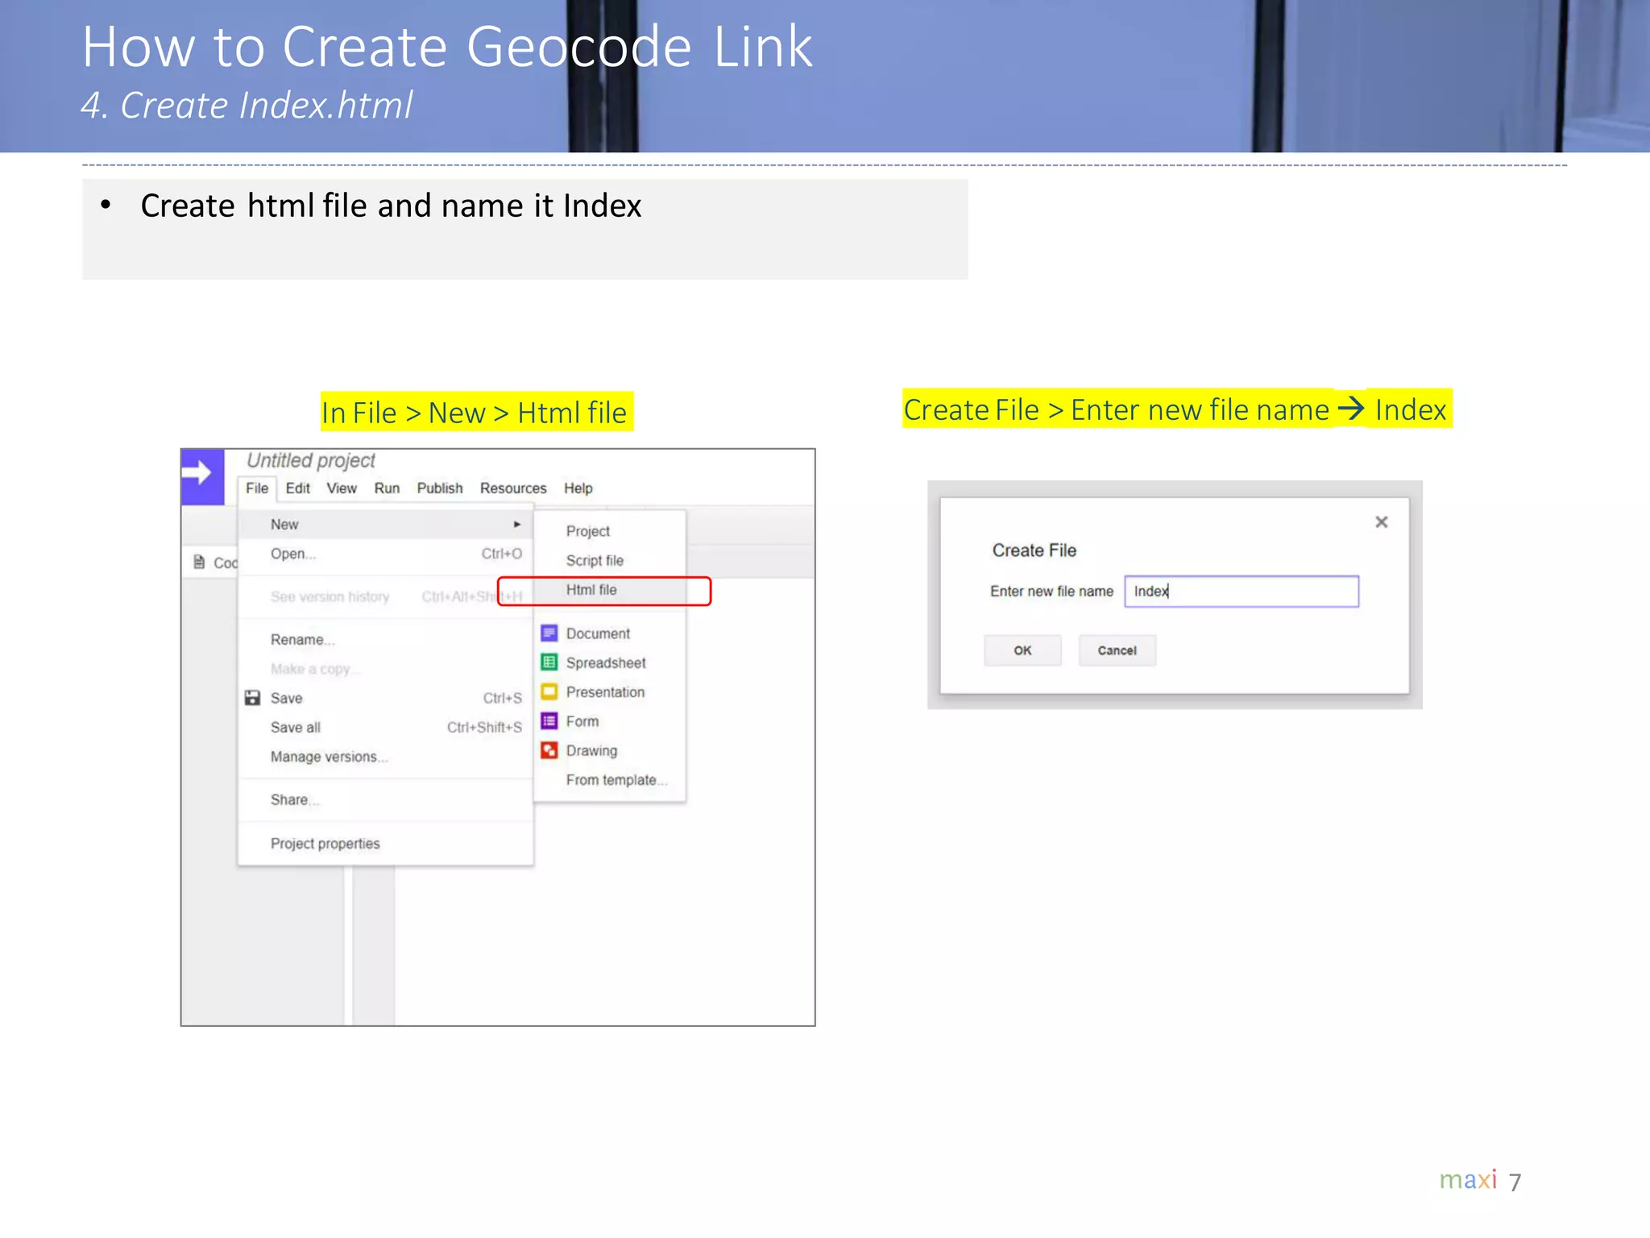Choose Open... from File menu
The height and width of the screenshot is (1238, 1650).
[x=386, y=554]
